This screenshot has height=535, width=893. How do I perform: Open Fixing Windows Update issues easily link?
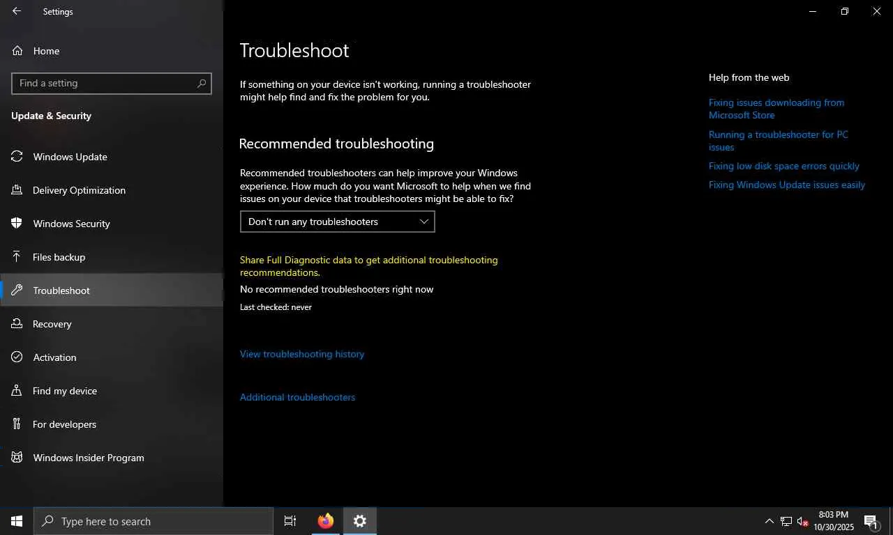787,185
